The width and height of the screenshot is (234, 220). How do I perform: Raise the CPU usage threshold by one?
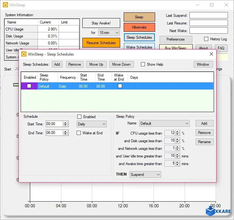pos(177,132)
